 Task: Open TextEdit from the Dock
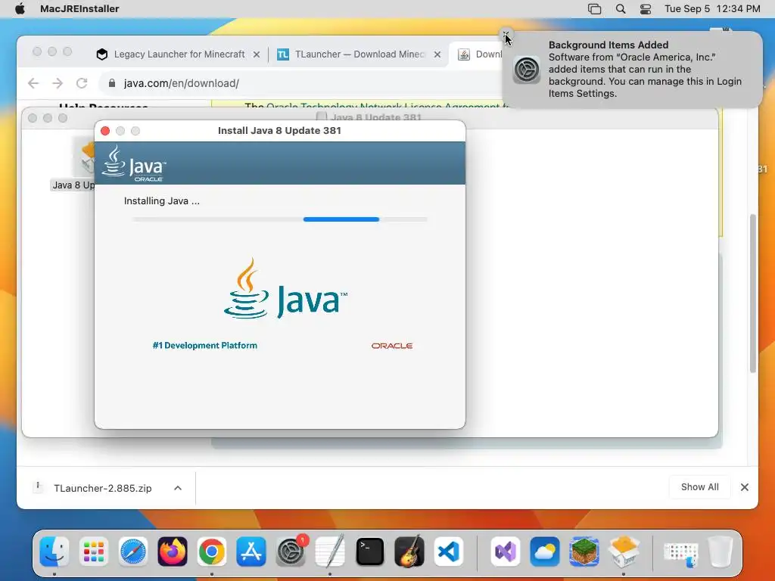click(x=330, y=551)
